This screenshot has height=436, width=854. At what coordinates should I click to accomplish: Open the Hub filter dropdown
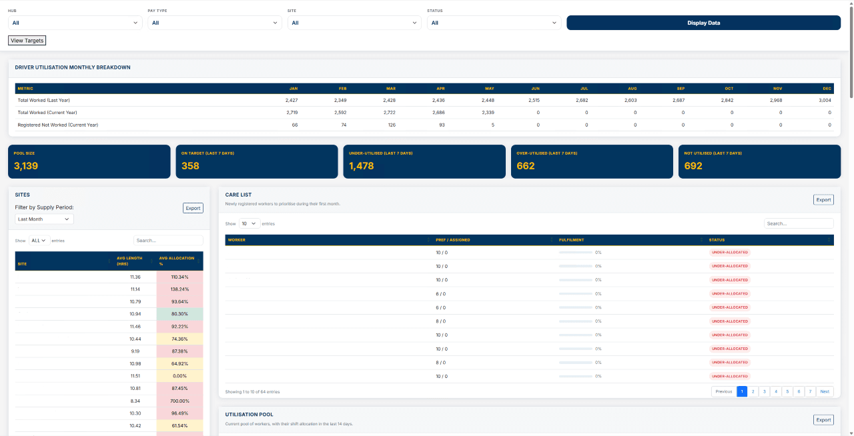75,23
